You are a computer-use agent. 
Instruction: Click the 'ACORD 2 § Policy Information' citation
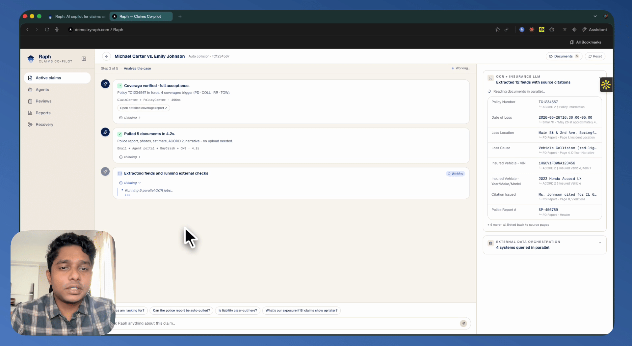(563, 107)
